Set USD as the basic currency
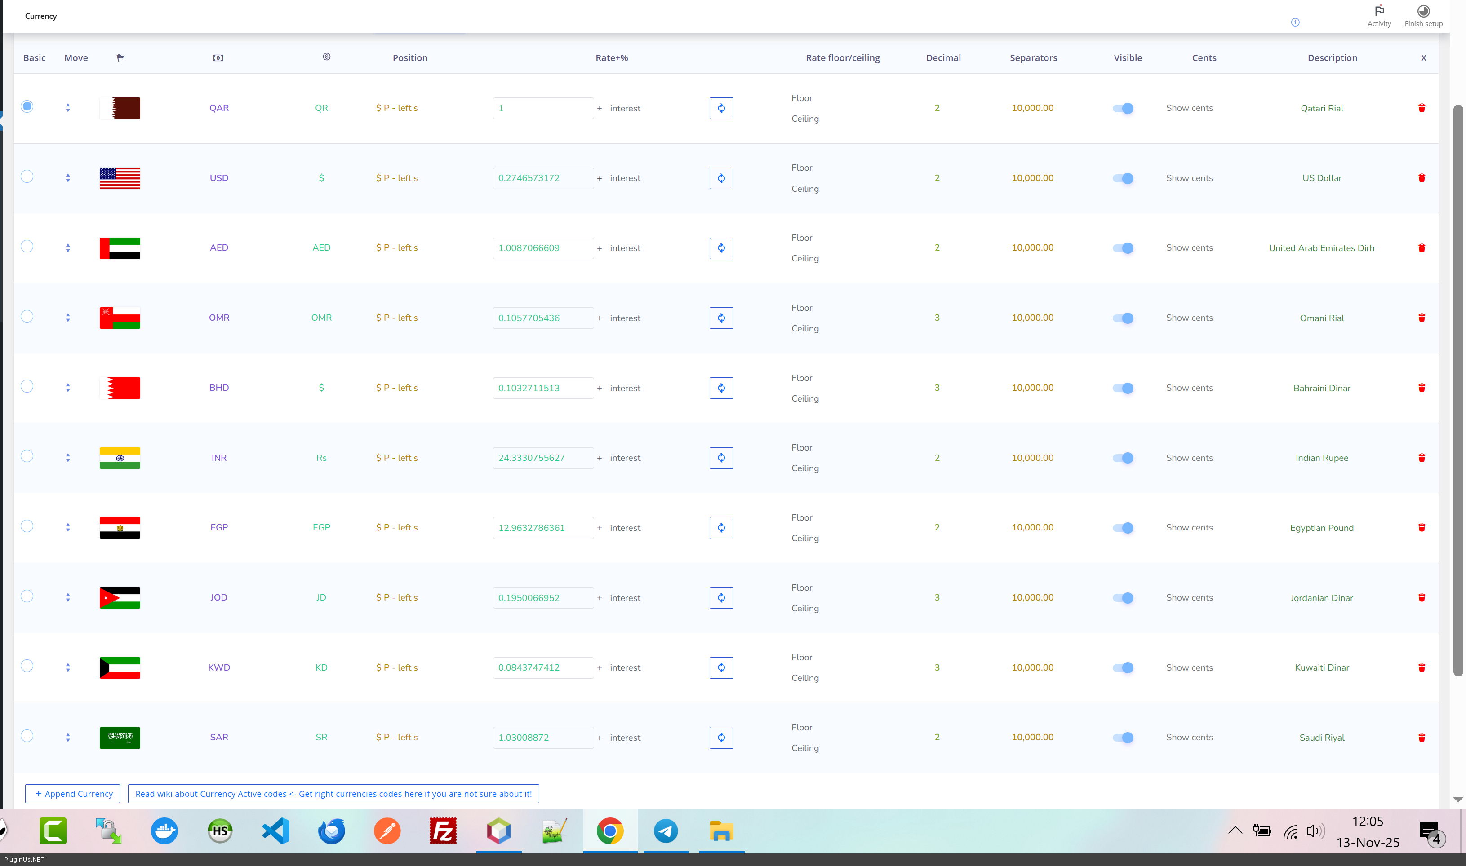 pyautogui.click(x=27, y=176)
